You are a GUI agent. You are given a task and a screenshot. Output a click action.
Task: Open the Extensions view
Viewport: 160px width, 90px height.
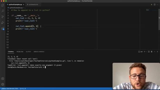coord(3,28)
